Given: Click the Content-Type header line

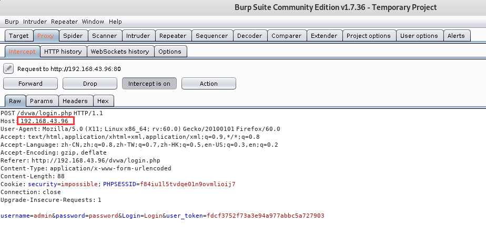Looking at the screenshot, I should [x=86, y=168].
